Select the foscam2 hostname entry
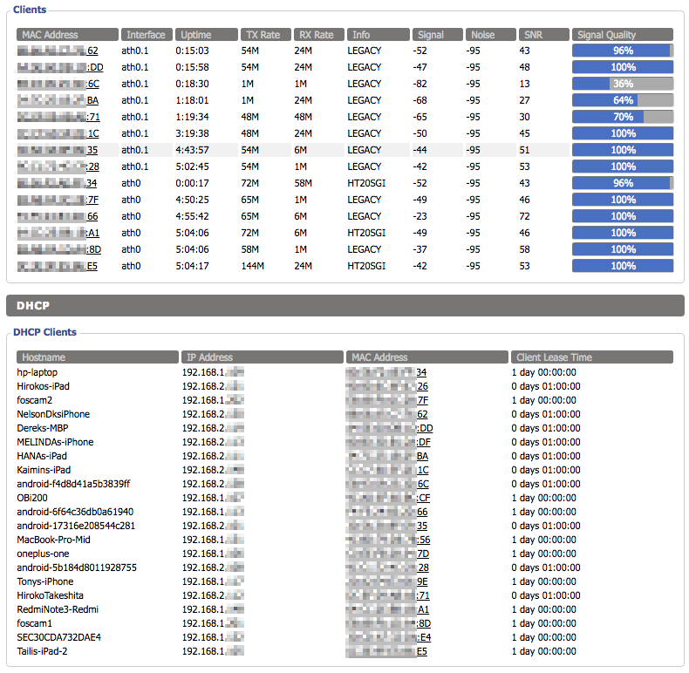Screen dimensions: 689x673 (35, 400)
